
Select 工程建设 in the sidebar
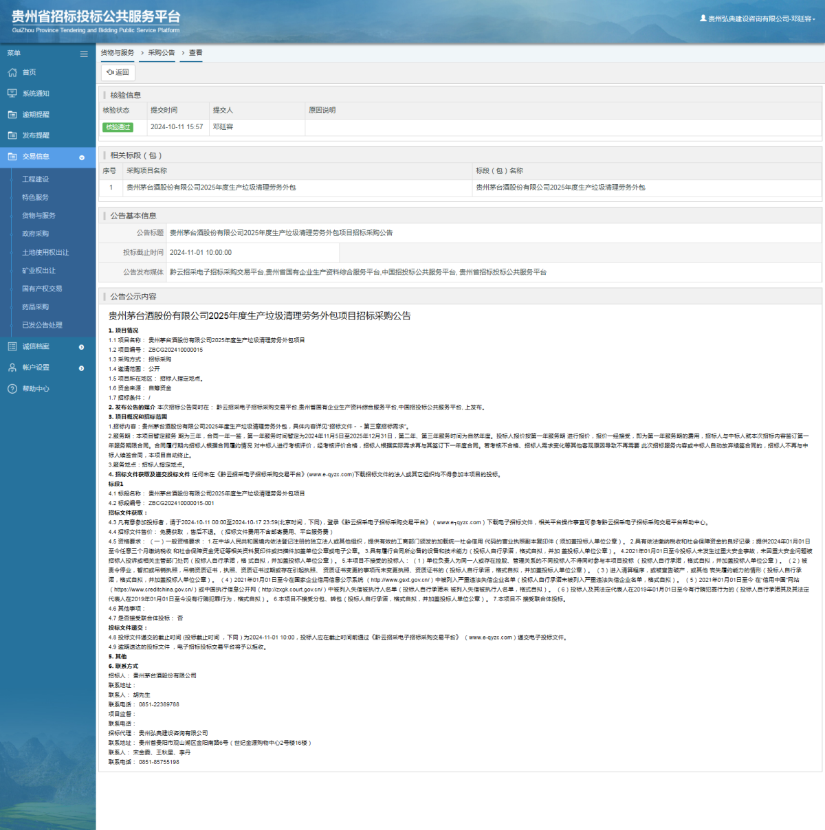(36, 179)
